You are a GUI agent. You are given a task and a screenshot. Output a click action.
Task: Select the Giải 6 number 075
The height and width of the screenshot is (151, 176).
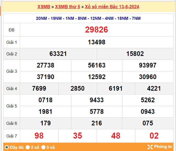point(148,123)
